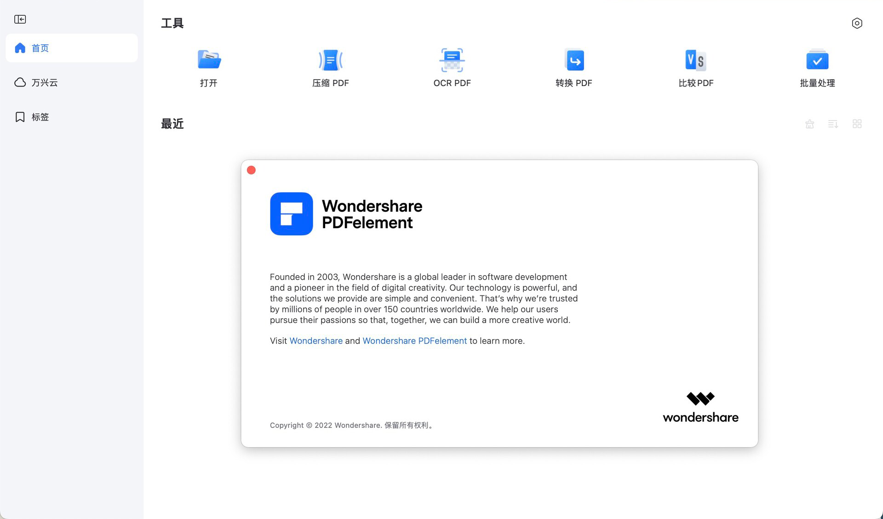The height and width of the screenshot is (519, 883).
Task: Click the 最近 section heading
Action: (172, 124)
